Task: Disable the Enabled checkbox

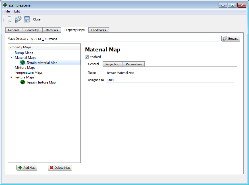Action: pos(87,57)
